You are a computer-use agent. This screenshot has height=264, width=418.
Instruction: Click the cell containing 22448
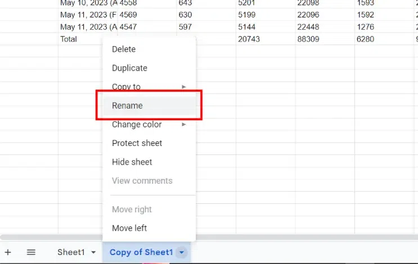[x=308, y=26]
